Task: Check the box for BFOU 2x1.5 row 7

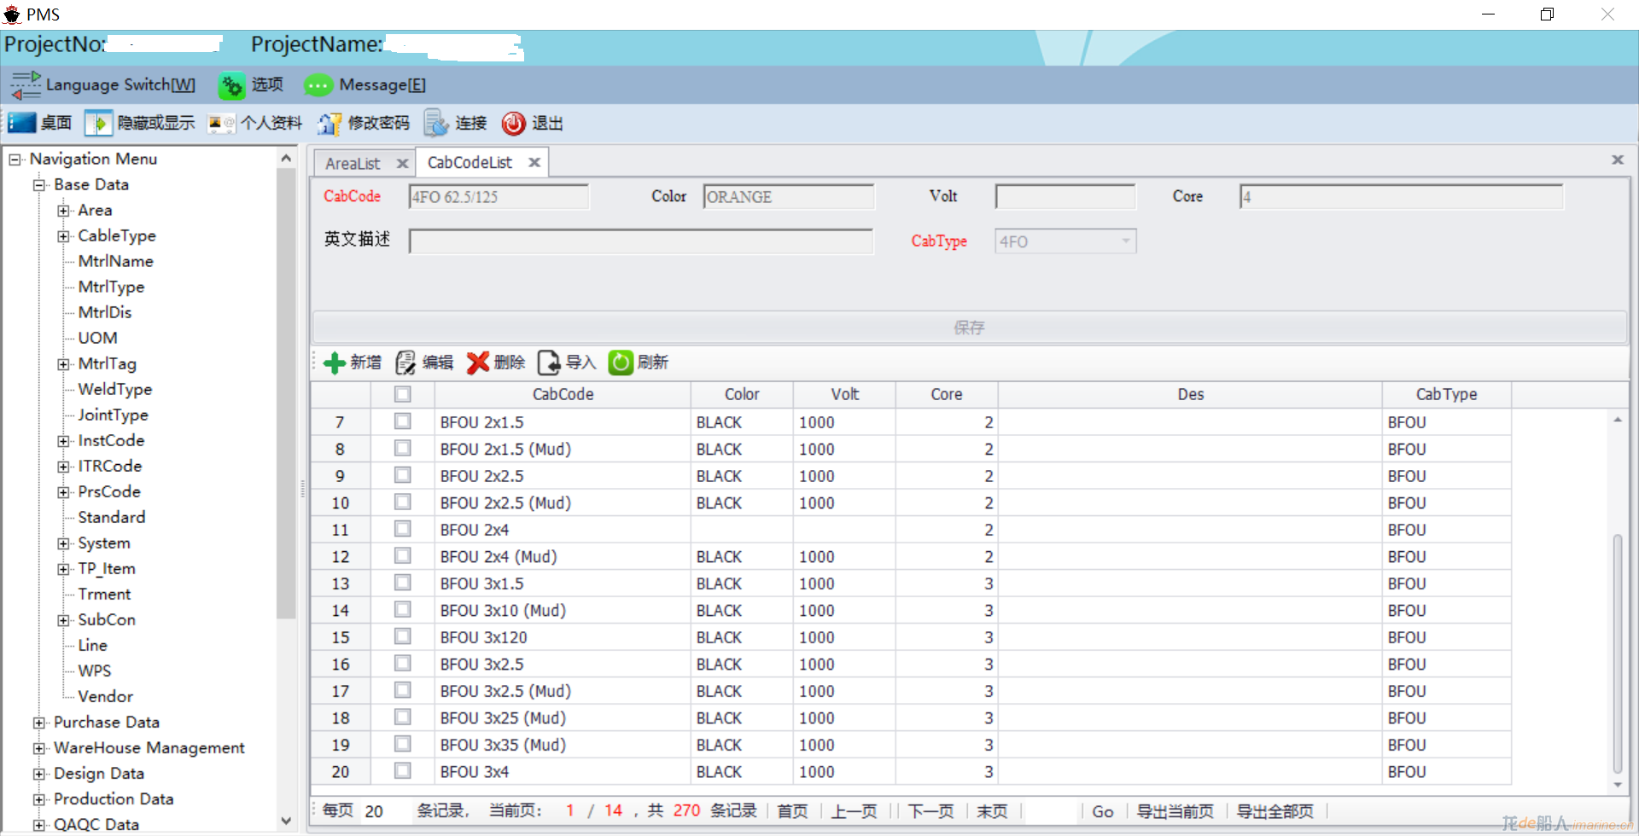Action: [403, 421]
